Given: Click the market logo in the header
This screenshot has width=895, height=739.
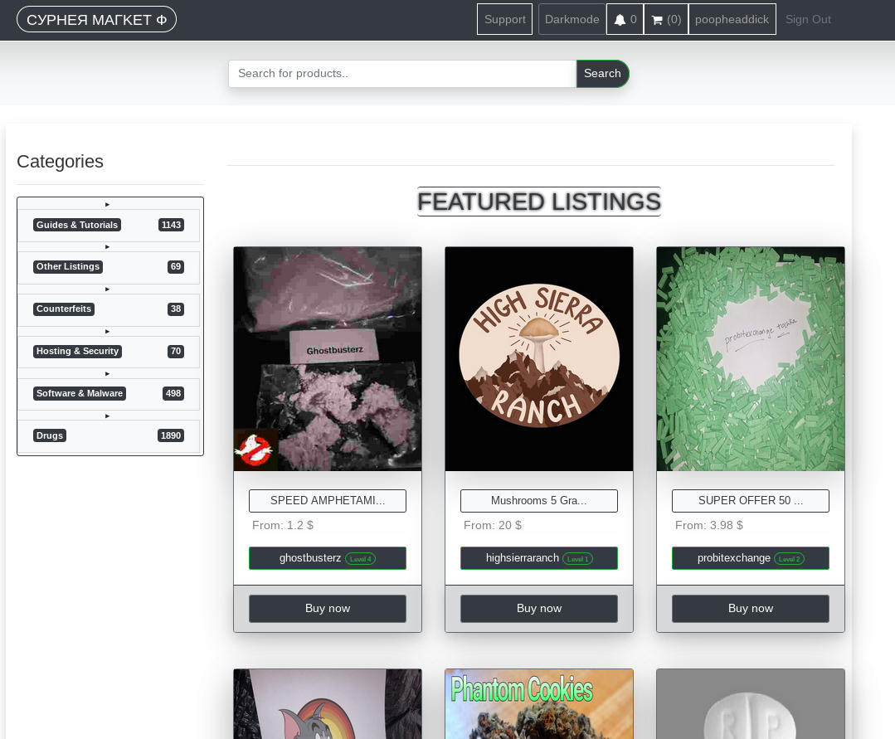Looking at the screenshot, I should point(96,19).
